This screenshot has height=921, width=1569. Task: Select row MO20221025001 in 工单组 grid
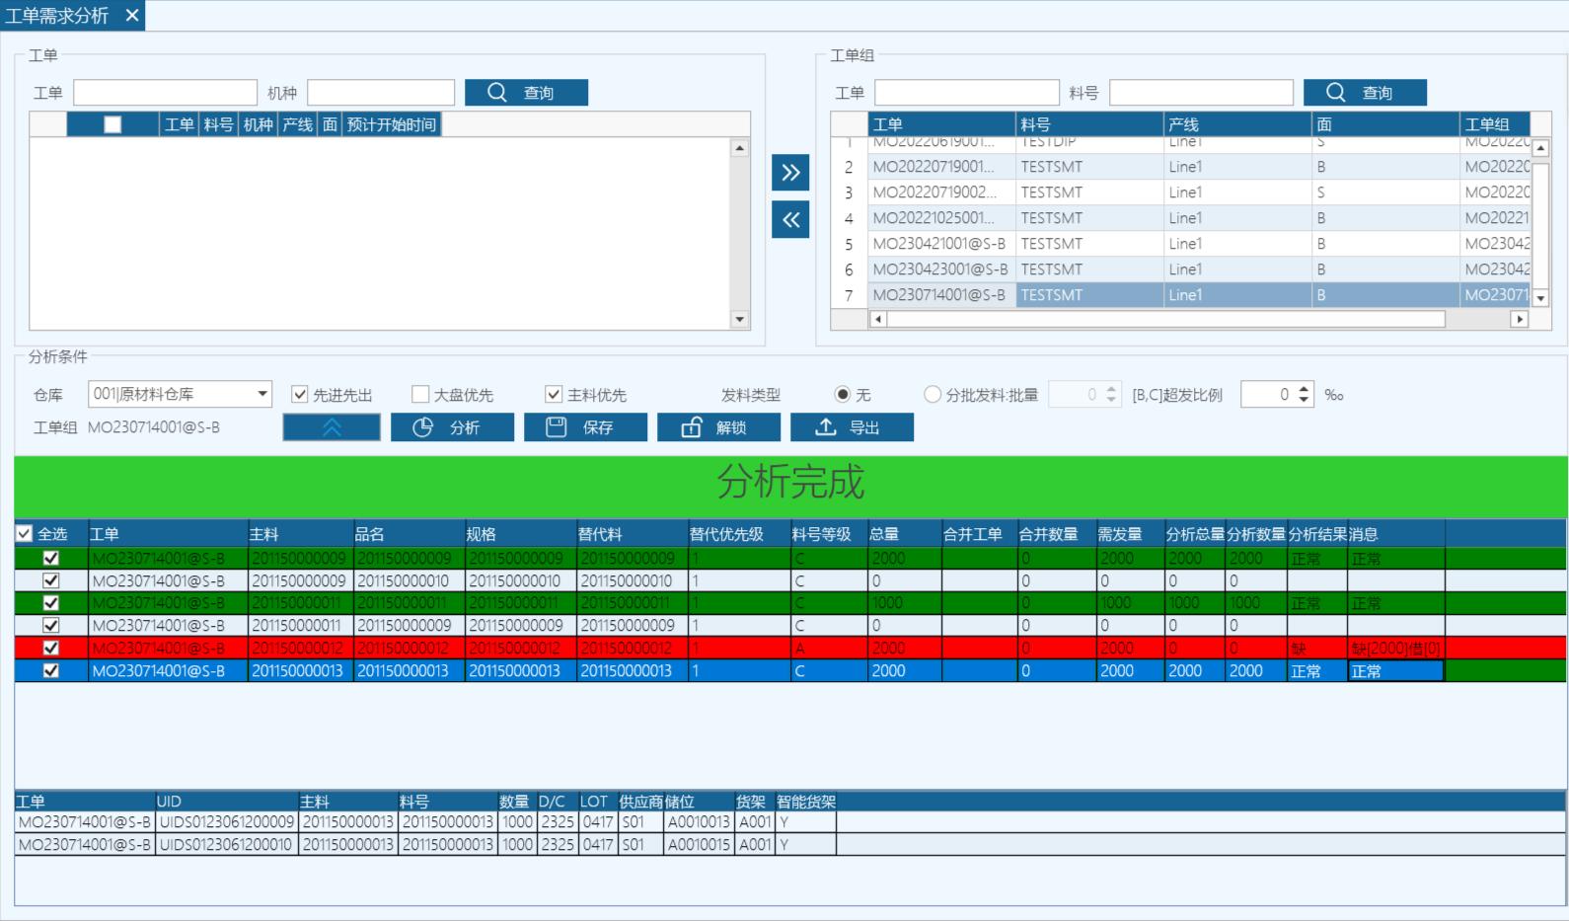[x=1180, y=218]
